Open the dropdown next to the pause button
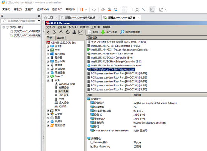Screen dimensions: 207x151 point(86,9)
